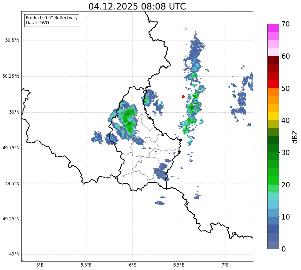
Task: Click the colorbar label 'dBZ'
Action: click(295, 137)
